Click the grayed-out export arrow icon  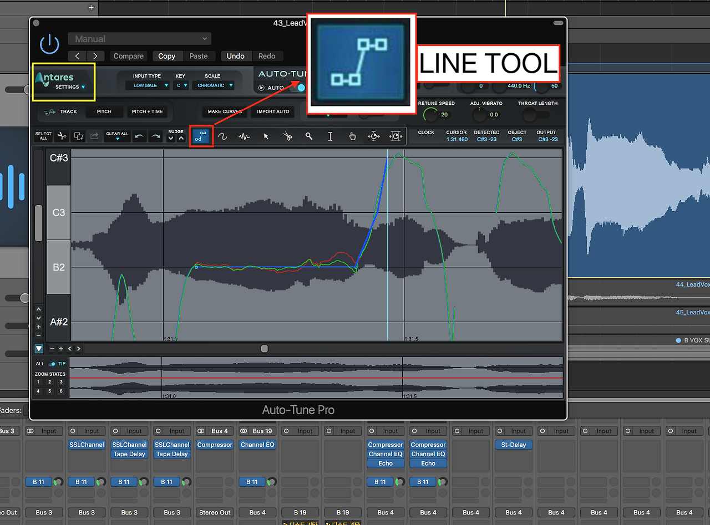[94, 136]
